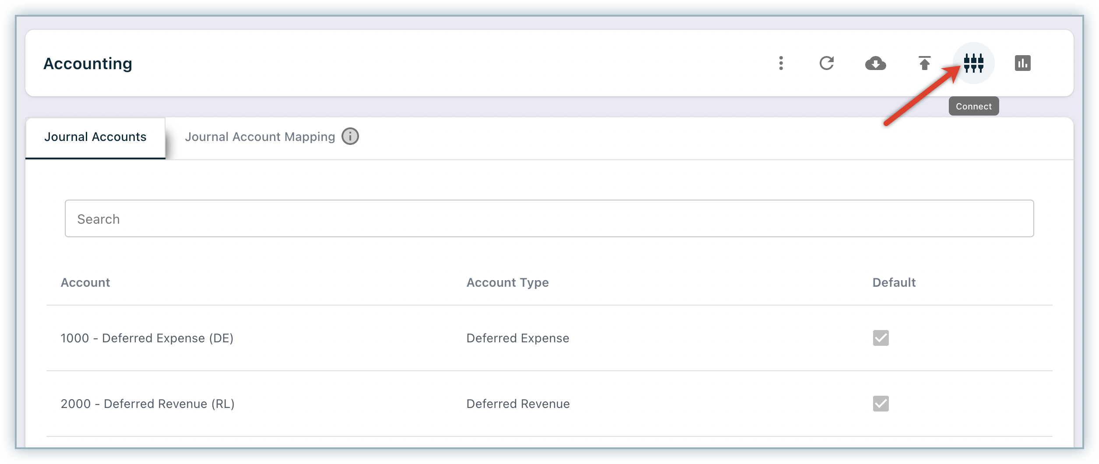This screenshot has width=1099, height=464.
Task: Click the refresh icon in Accounting header
Action: (x=826, y=63)
